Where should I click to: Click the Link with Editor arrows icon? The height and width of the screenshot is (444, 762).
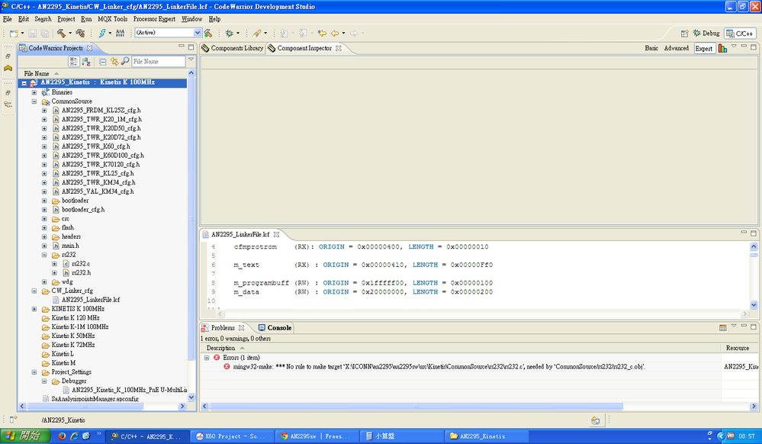114,61
